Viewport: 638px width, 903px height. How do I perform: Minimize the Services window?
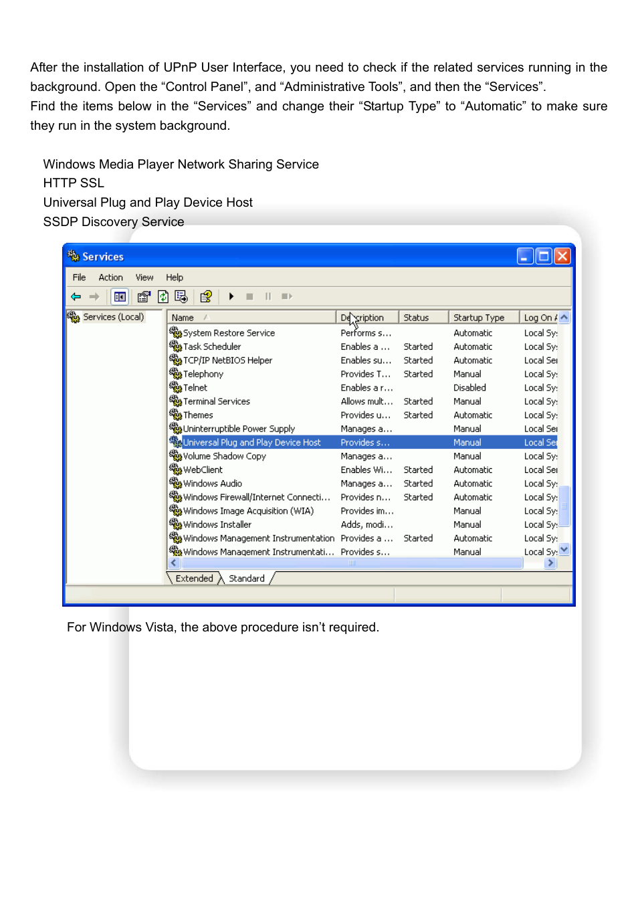tap(525, 256)
